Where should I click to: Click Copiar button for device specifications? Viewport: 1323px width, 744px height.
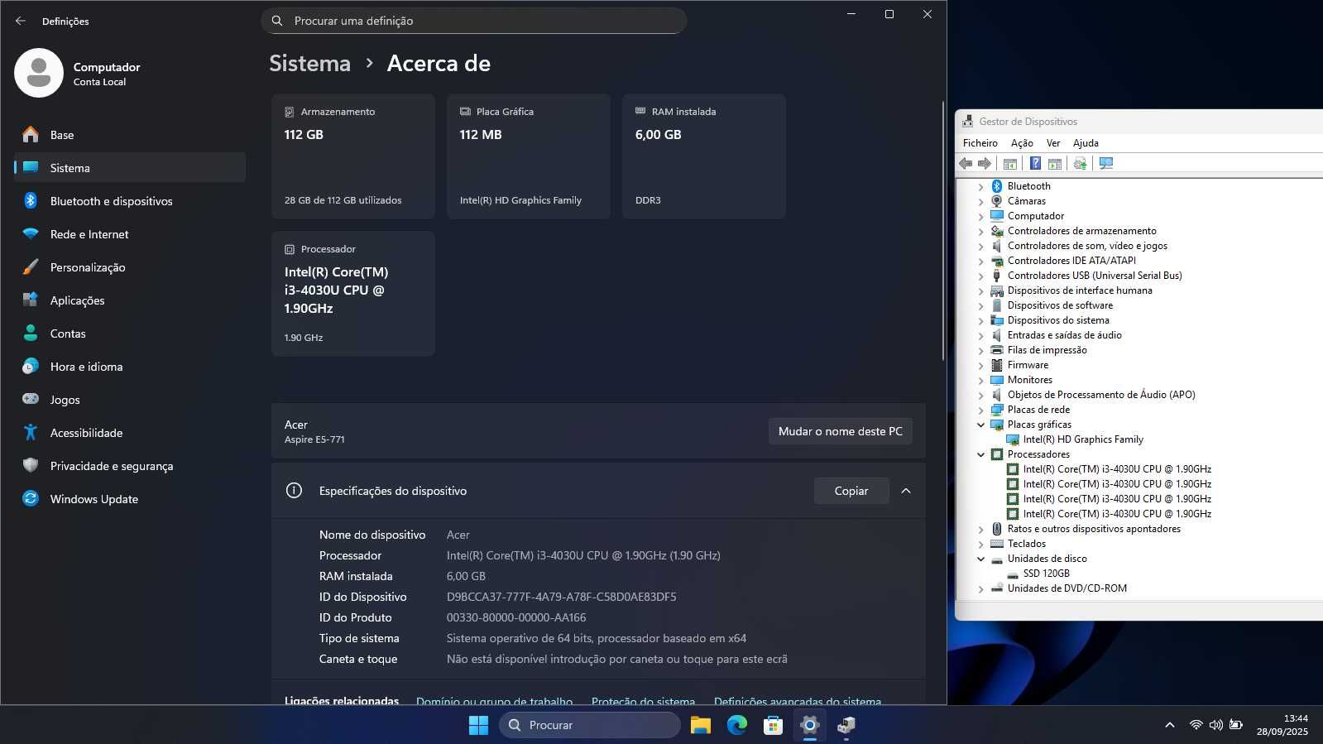tap(851, 491)
